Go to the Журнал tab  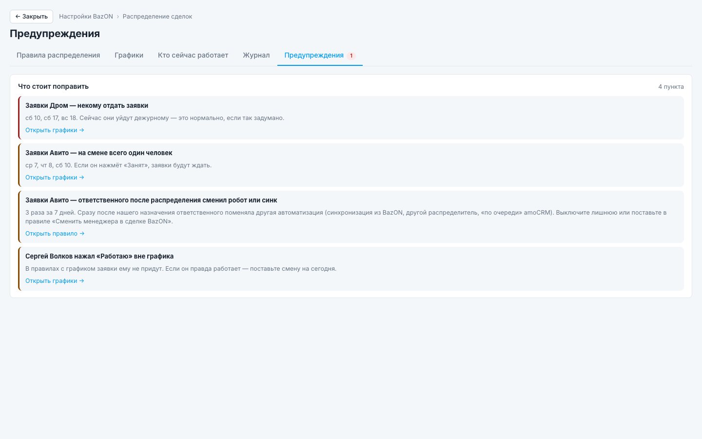[x=256, y=55]
